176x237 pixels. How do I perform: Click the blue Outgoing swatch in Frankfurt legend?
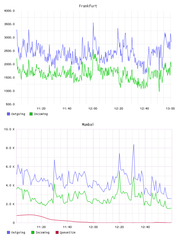[8, 114]
